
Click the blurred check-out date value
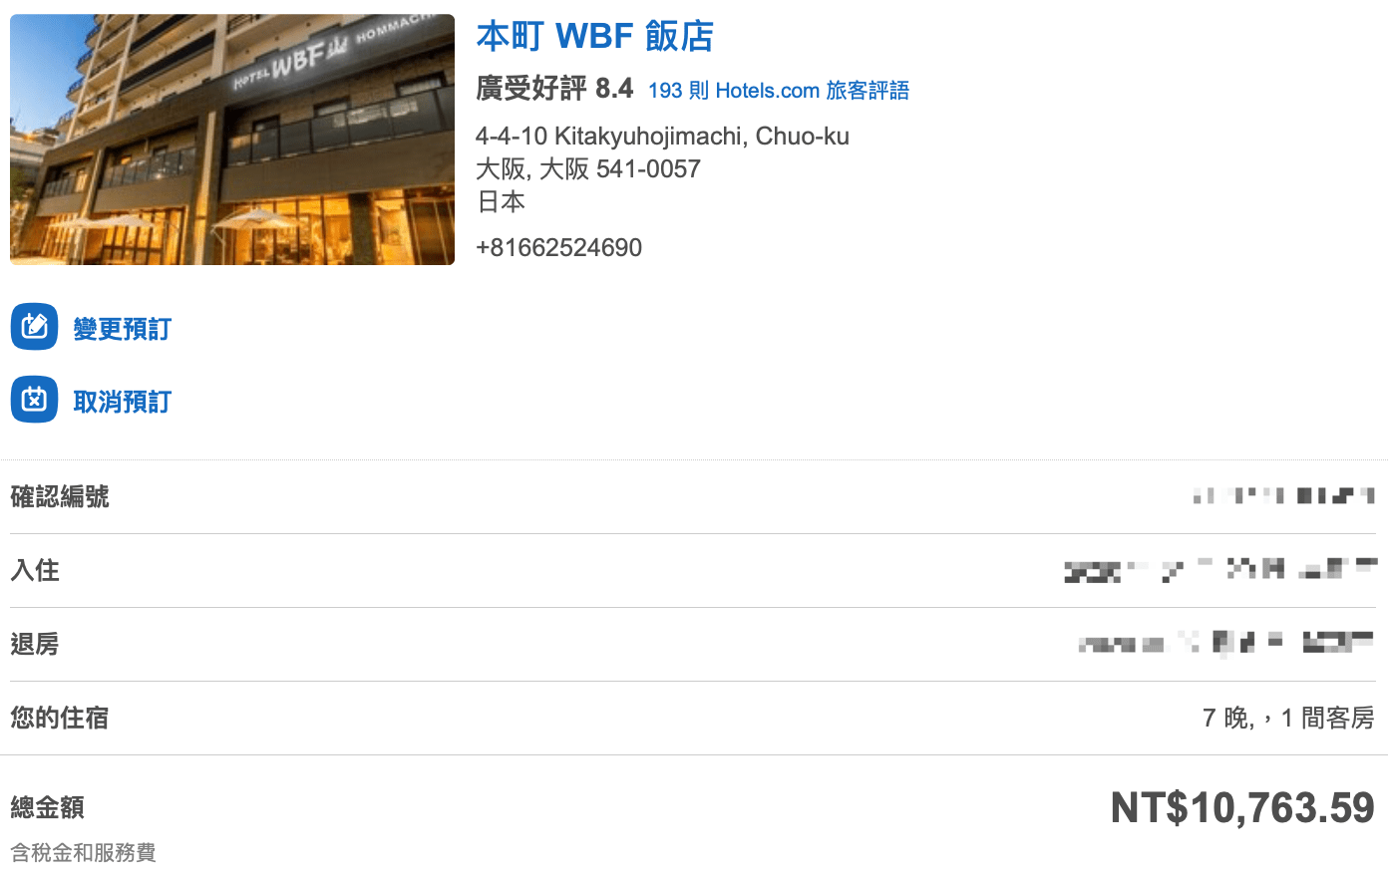tap(1226, 643)
